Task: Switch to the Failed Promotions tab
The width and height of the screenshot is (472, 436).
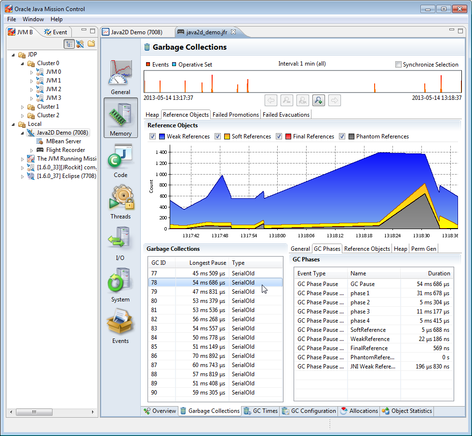Action: 236,114
